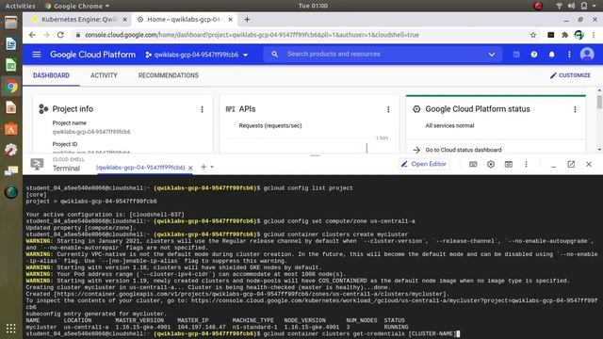Click the dashboard vertical scrollbar
Screen dimensions: 603x339
pos(599,102)
